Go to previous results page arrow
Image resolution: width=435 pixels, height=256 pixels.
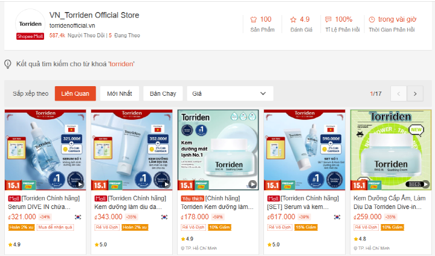tap(399, 94)
